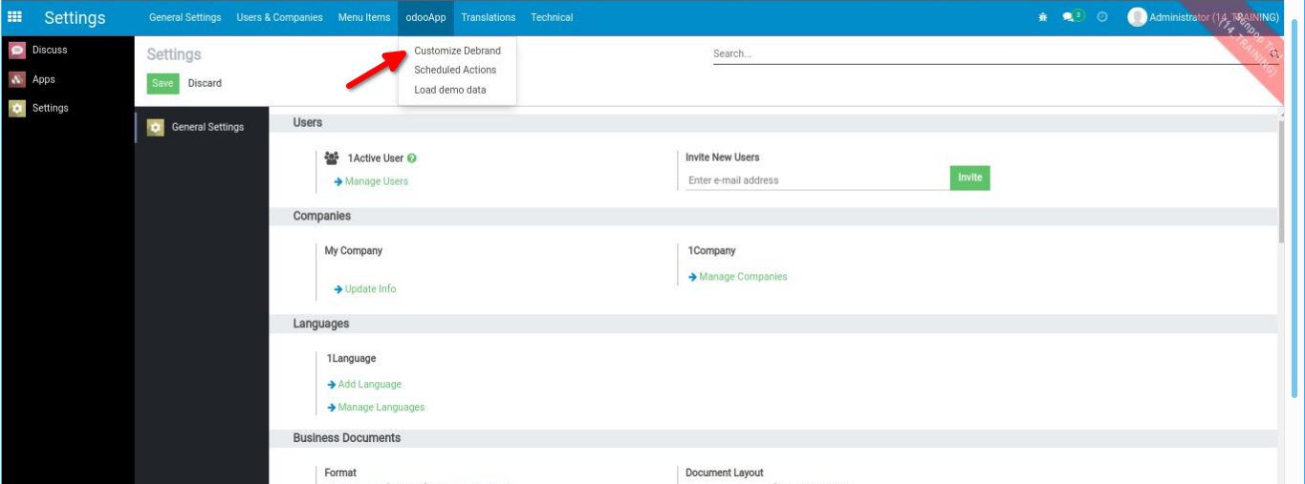Select Load demo data menu entry
The image size is (1305, 484).
pyautogui.click(x=449, y=90)
